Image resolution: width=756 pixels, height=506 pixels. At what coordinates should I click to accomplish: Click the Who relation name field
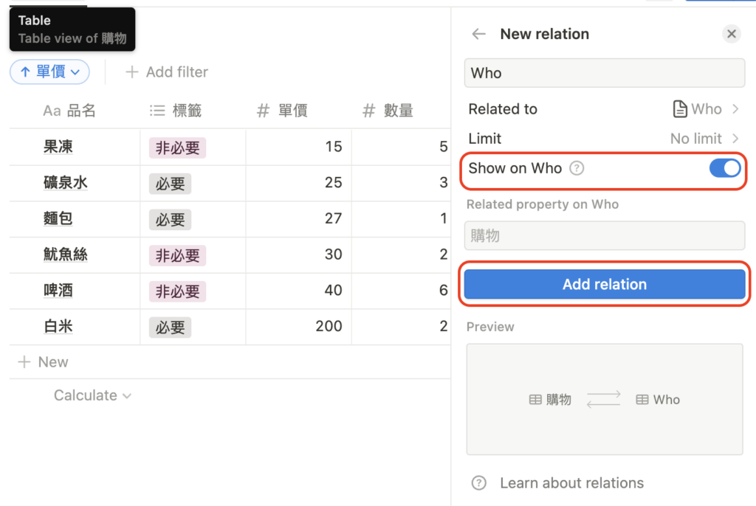pos(604,73)
